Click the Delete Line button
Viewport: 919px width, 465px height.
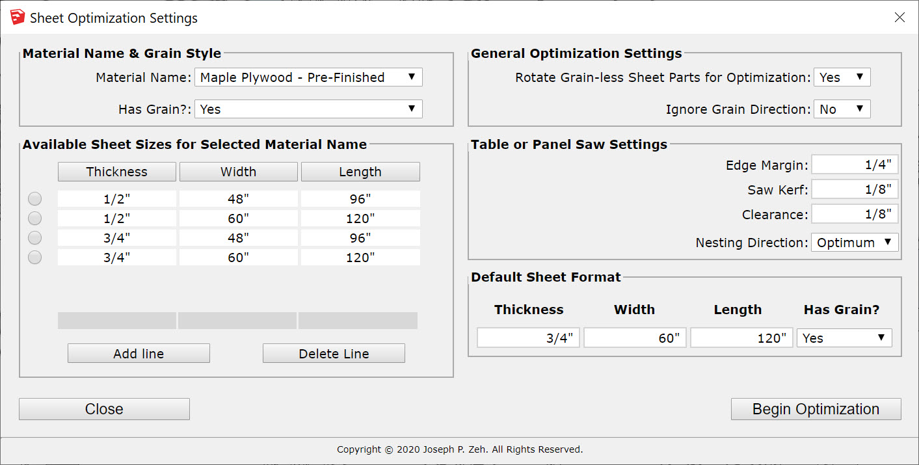tap(334, 352)
